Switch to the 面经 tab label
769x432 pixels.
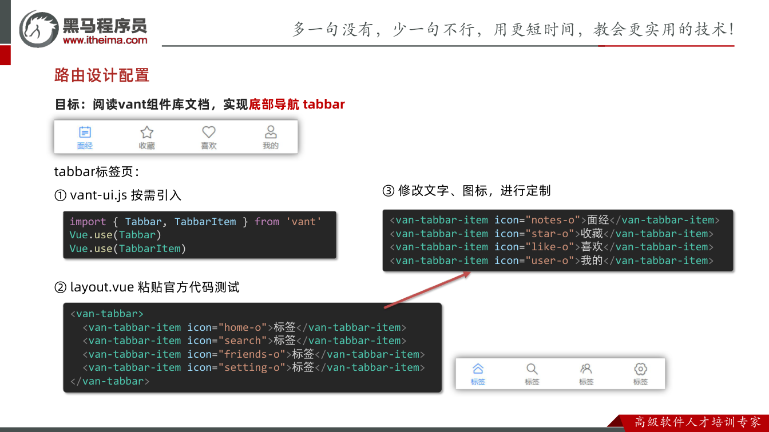tap(85, 146)
